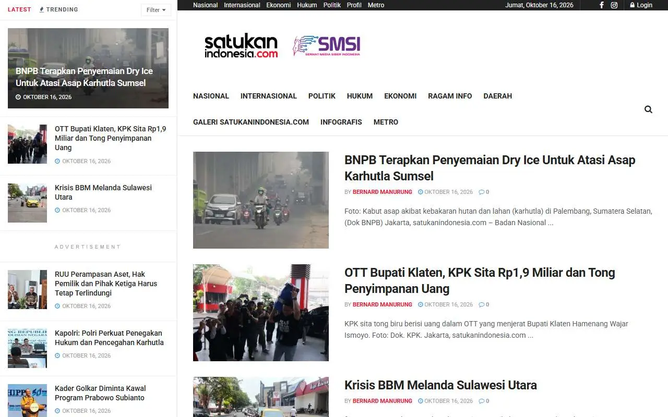Click sidebar thumbnail of OTT Bupati Klaten

(x=27, y=144)
